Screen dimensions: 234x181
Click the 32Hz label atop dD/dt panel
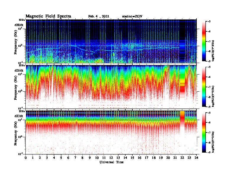[22, 65]
